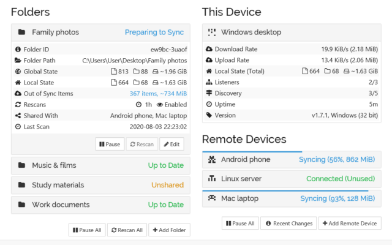The height and width of the screenshot is (245, 392).
Task: Click the Last Scan time 2020-08-03 22:23:02
Action: point(158,127)
